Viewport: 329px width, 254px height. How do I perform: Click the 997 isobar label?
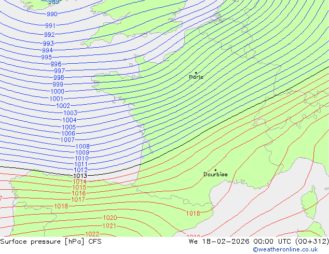59,70
